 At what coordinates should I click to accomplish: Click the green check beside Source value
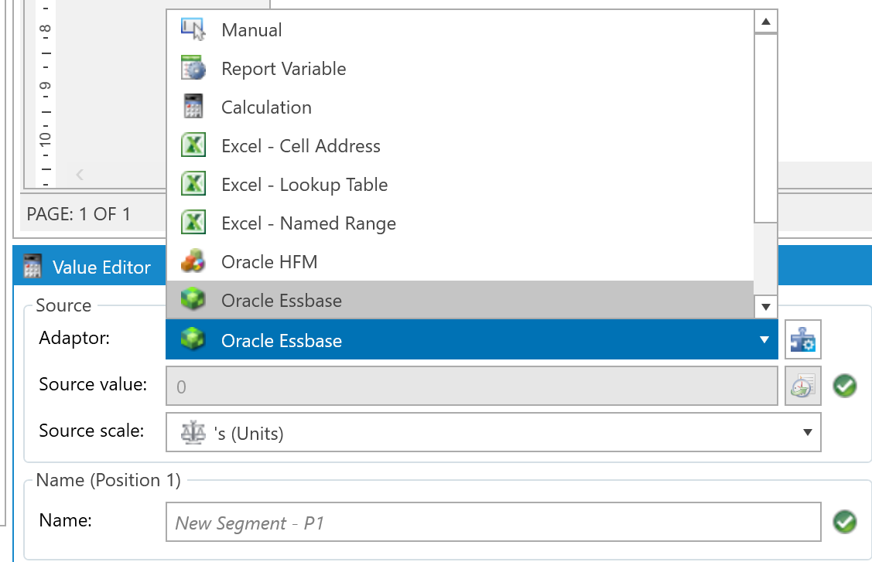pyautogui.click(x=845, y=386)
